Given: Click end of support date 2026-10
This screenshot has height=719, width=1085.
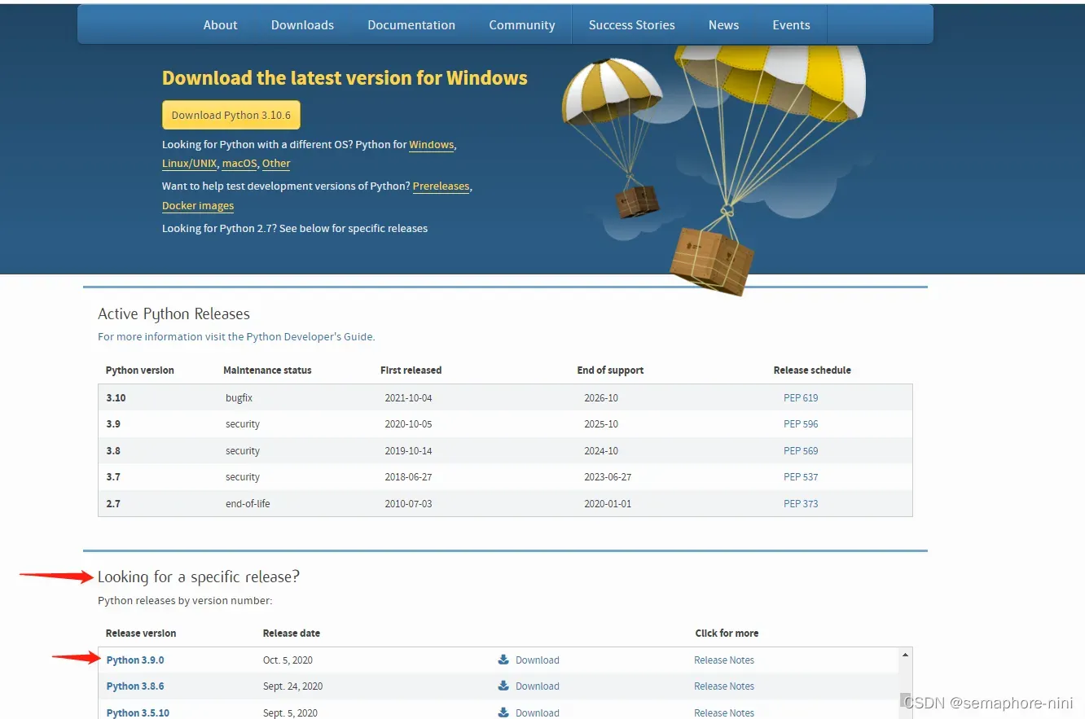Looking at the screenshot, I should [x=601, y=398].
